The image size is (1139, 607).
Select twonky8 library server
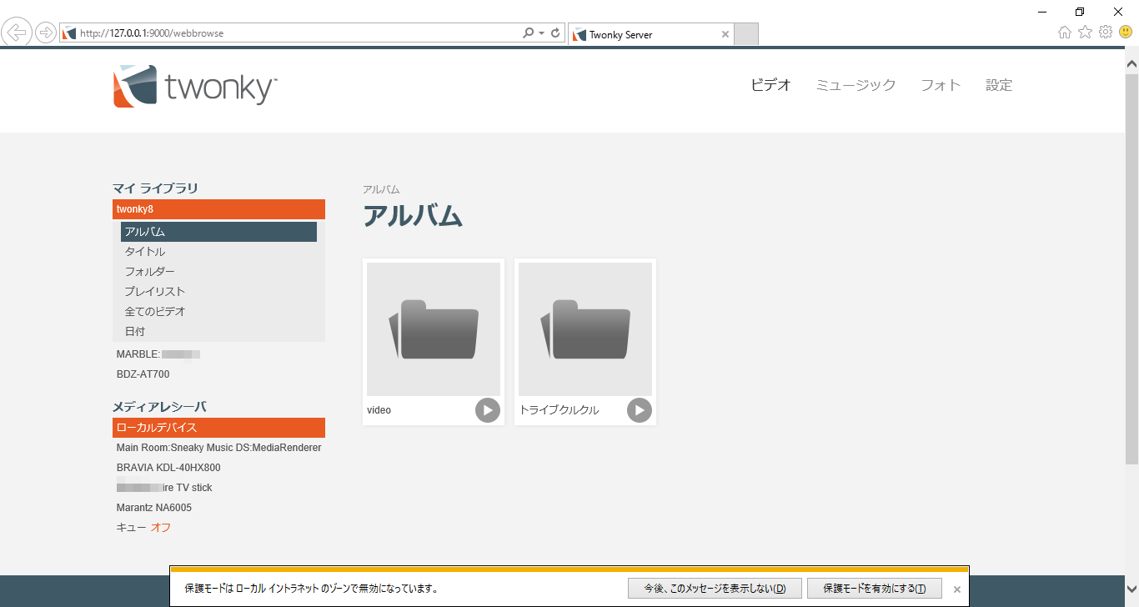click(218, 209)
